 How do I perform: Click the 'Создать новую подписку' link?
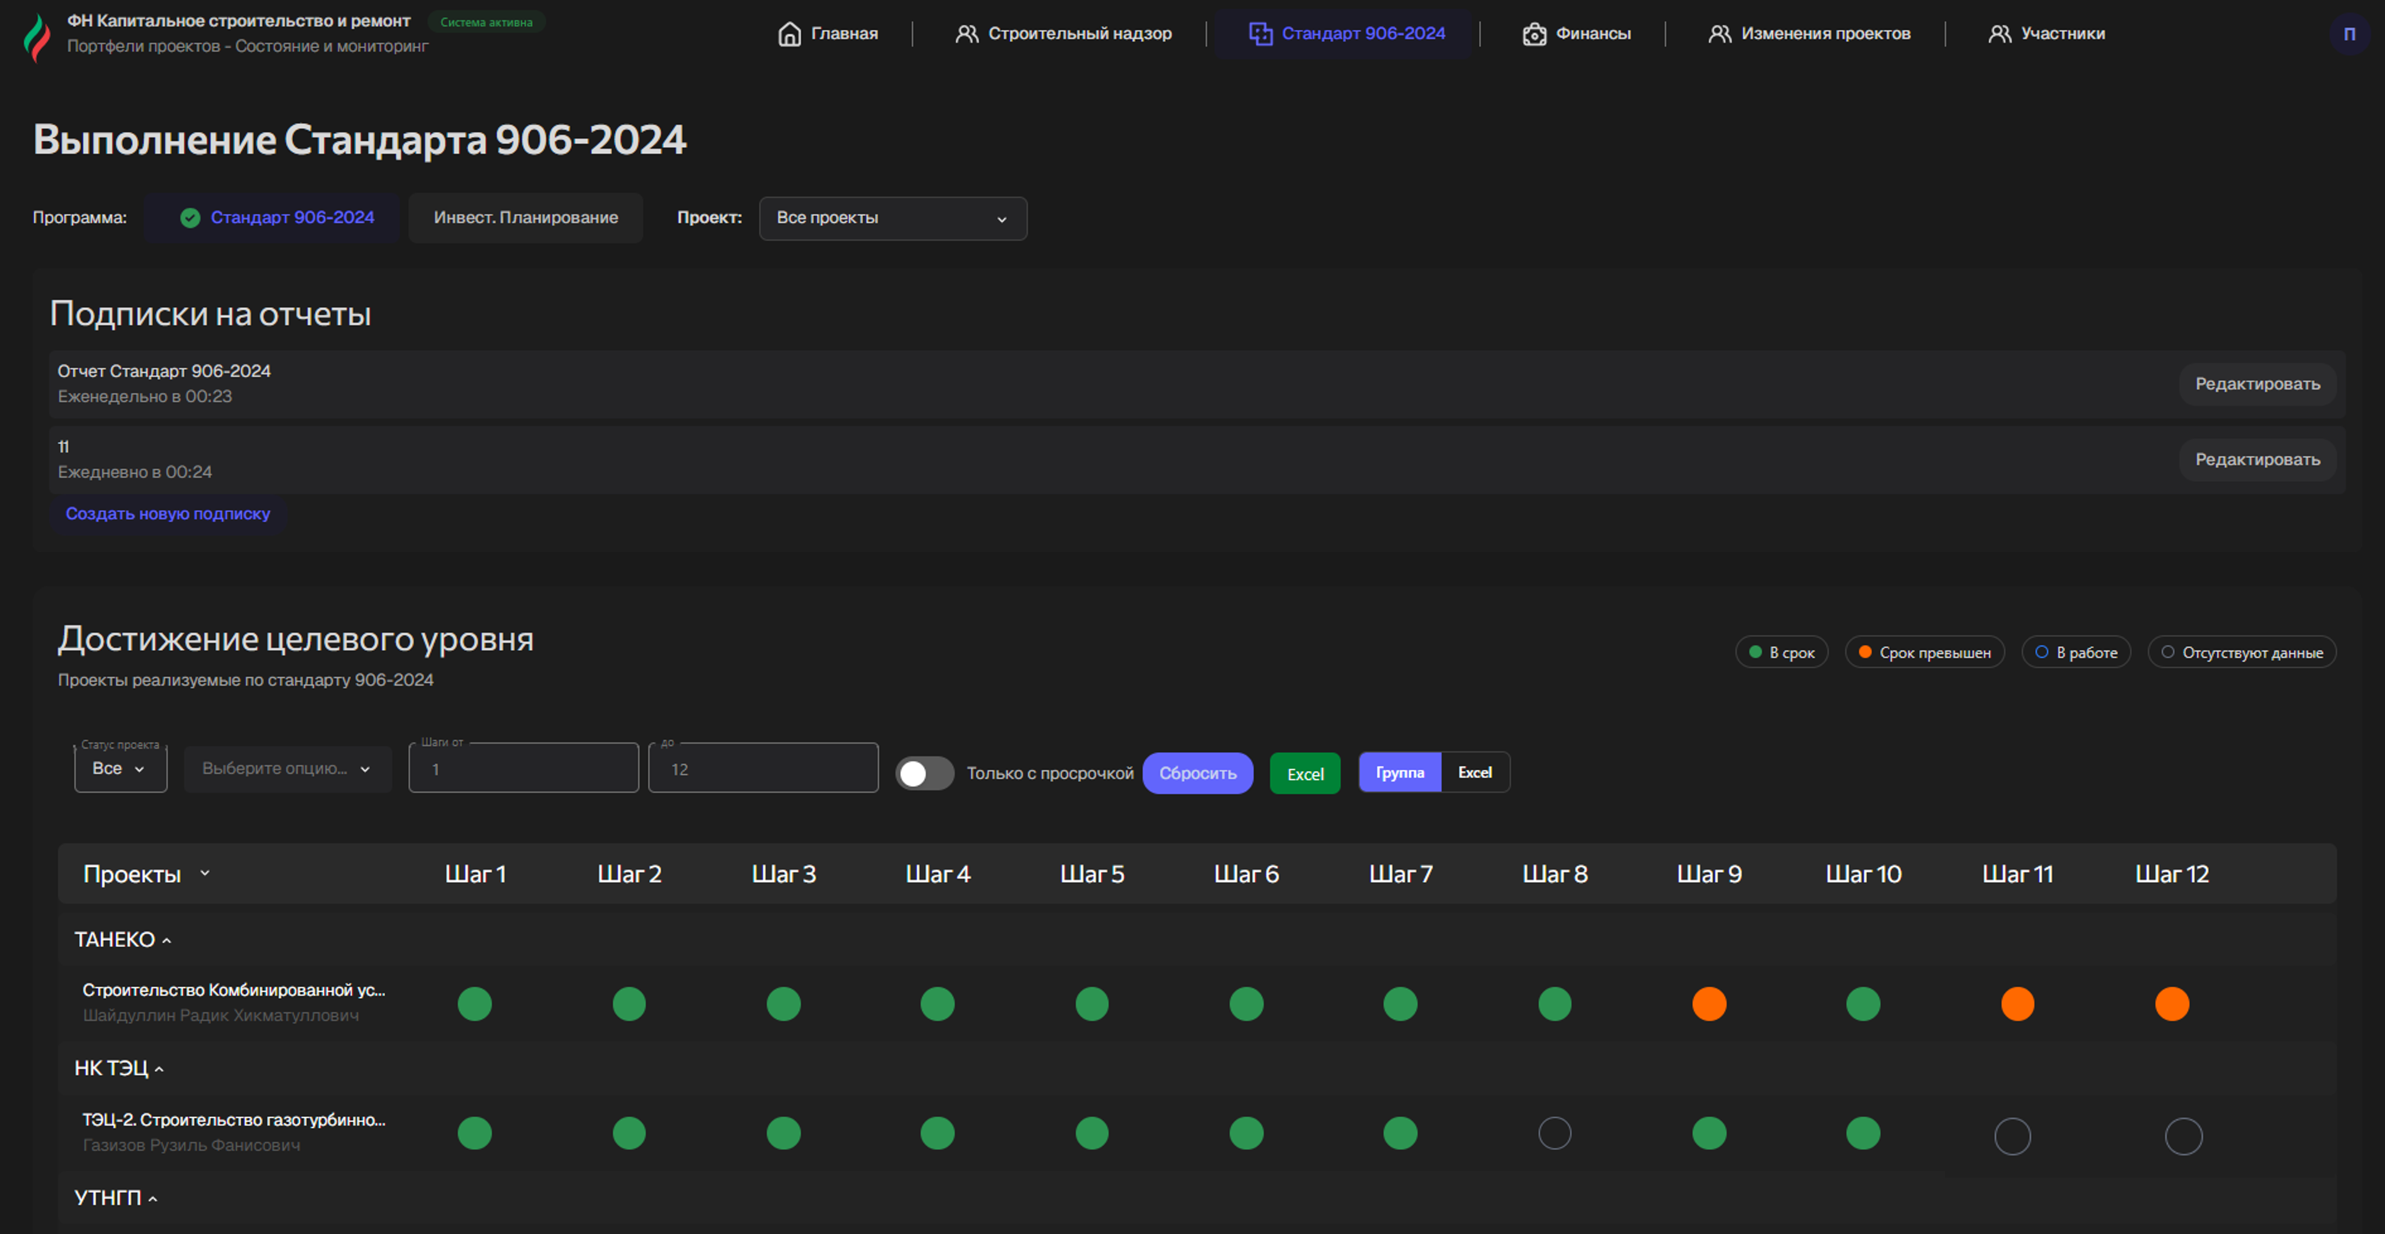[x=167, y=514]
